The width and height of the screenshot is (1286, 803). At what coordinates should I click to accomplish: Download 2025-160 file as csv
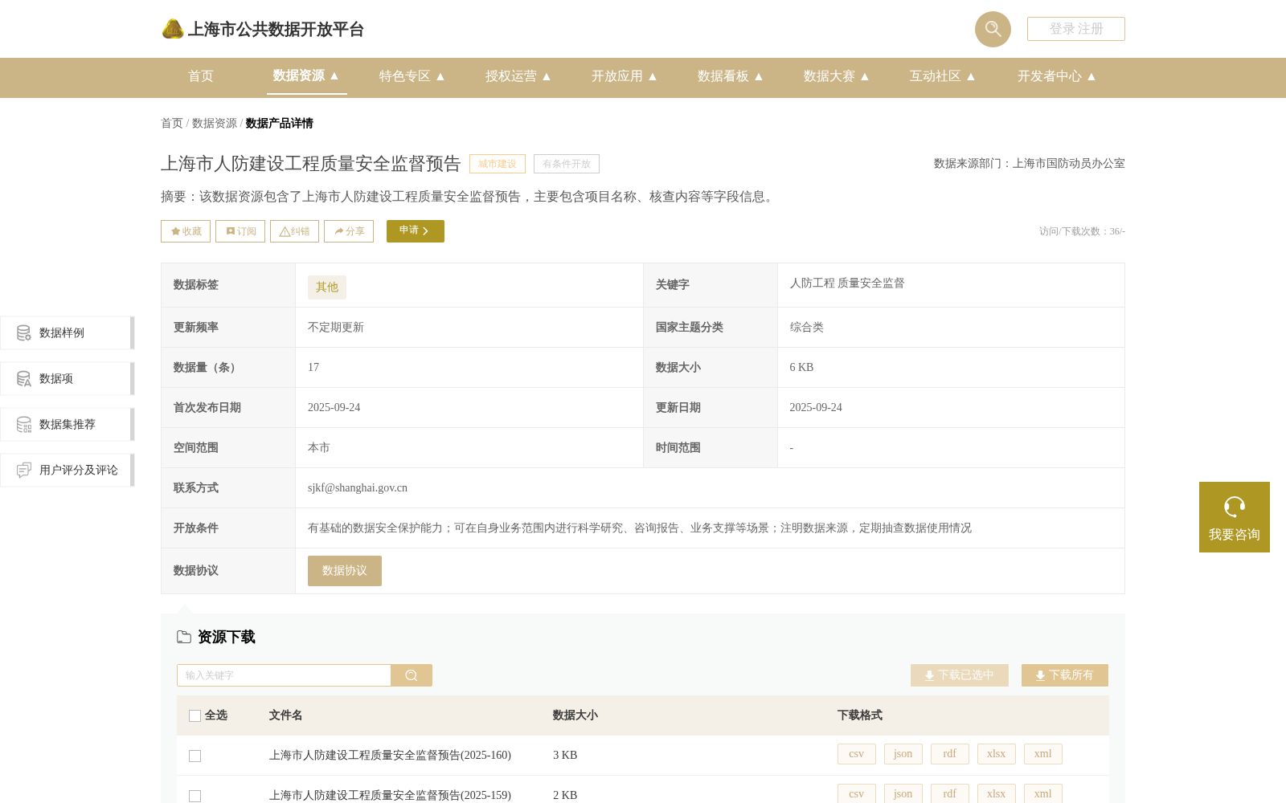click(857, 754)
